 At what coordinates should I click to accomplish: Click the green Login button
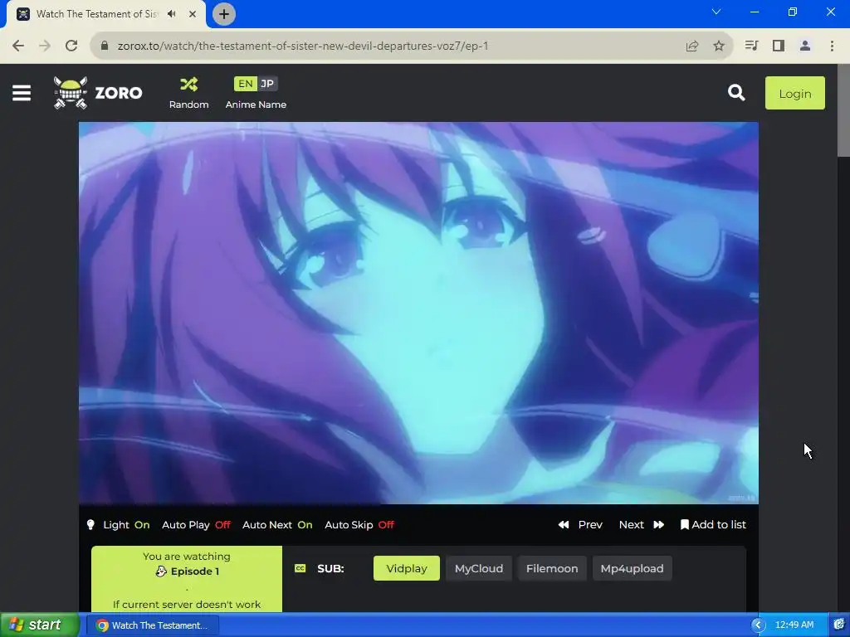(x=794, y=93)
